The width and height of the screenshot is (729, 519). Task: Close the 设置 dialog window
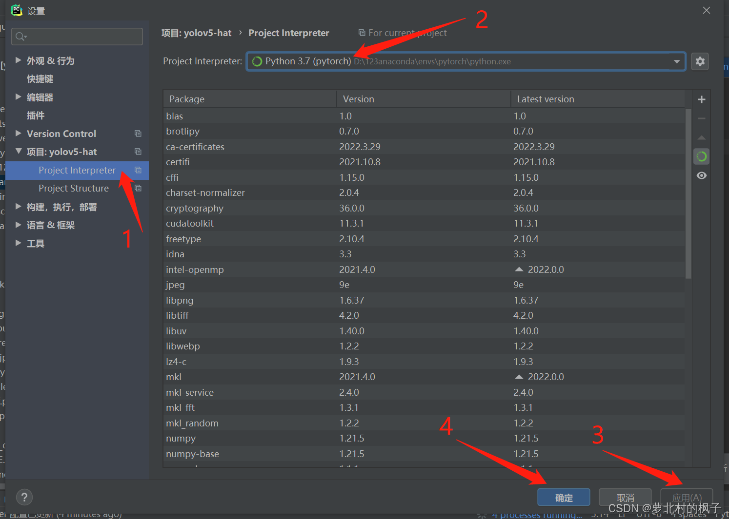pos(707,10)
